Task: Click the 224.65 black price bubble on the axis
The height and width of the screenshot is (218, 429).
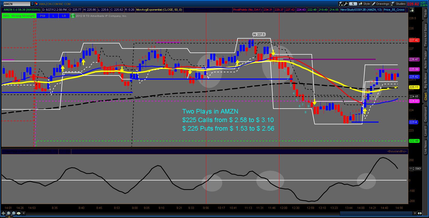Action: (x=414, y=96)
